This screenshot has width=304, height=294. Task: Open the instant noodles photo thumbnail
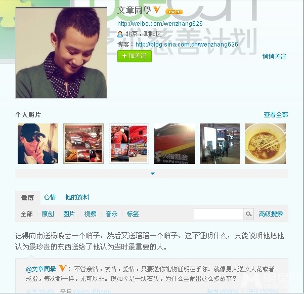[x=266, y=144]
